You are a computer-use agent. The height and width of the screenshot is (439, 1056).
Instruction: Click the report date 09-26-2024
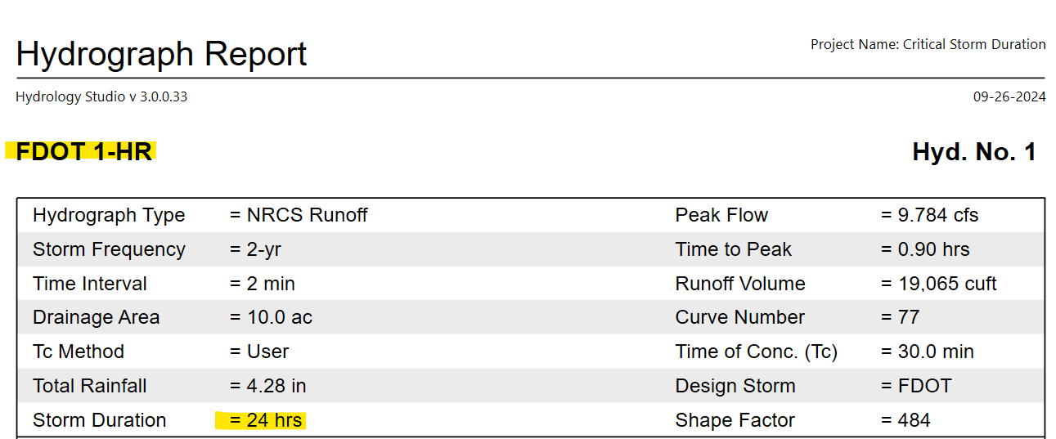pos(1009,96)
